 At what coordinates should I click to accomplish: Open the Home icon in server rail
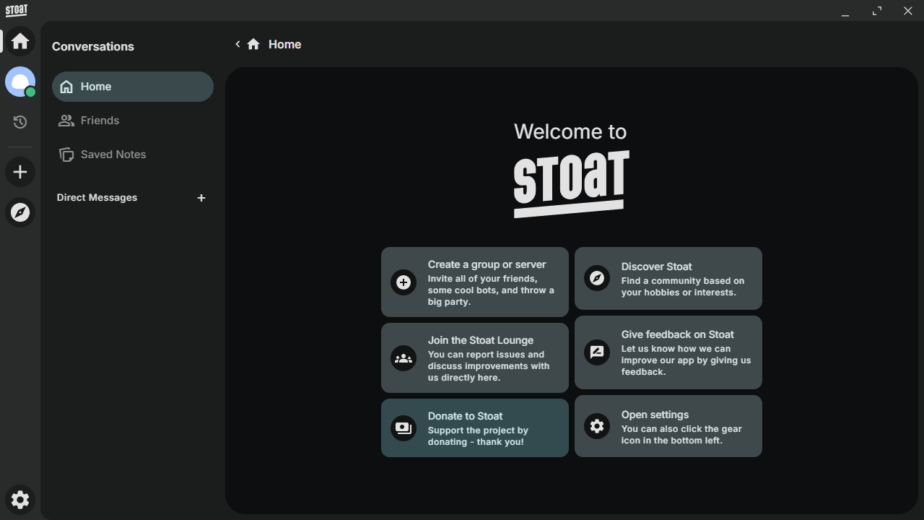tap(20, 41)
